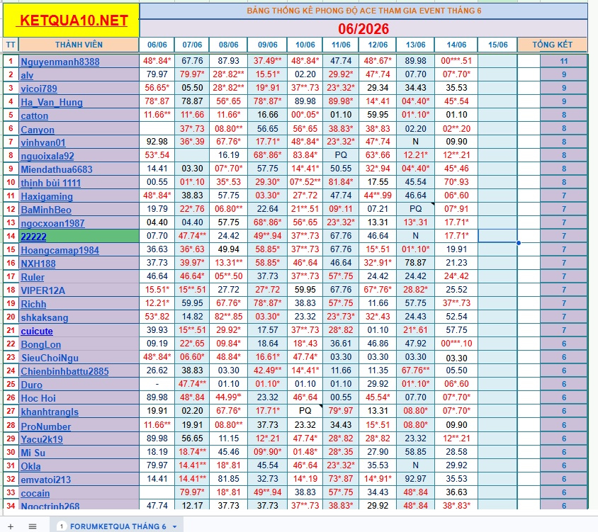Select the 07/06 date header
Screen dimensions: 598x532
(192, 45)
